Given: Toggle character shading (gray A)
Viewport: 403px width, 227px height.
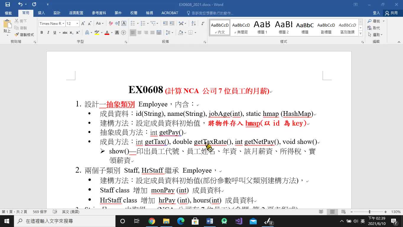Looking at the screenshot, I should point(117,33).
